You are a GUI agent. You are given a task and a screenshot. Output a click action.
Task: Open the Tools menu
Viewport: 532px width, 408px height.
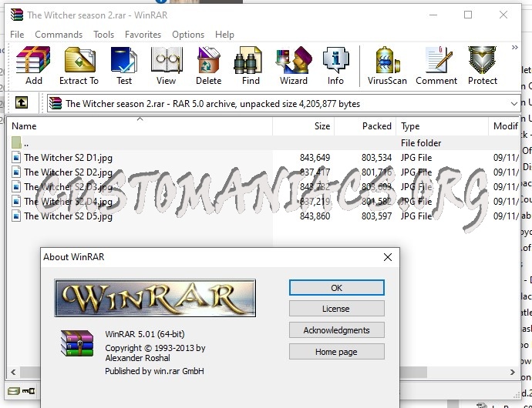(x=104, y=35)
